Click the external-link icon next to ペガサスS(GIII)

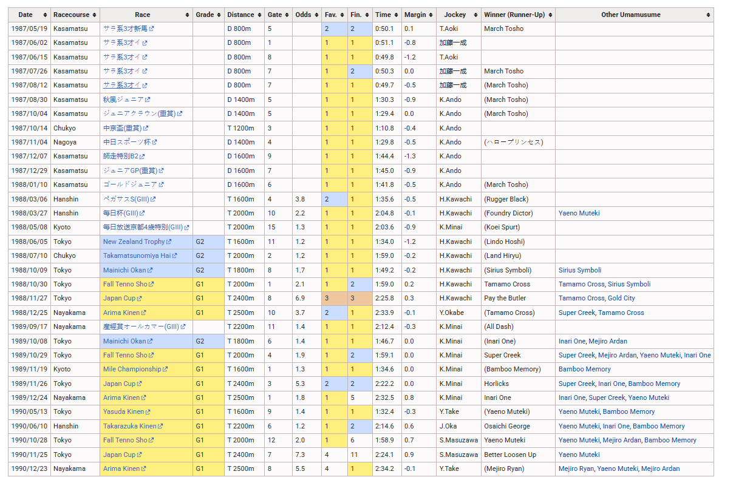[x=153, y=200]
